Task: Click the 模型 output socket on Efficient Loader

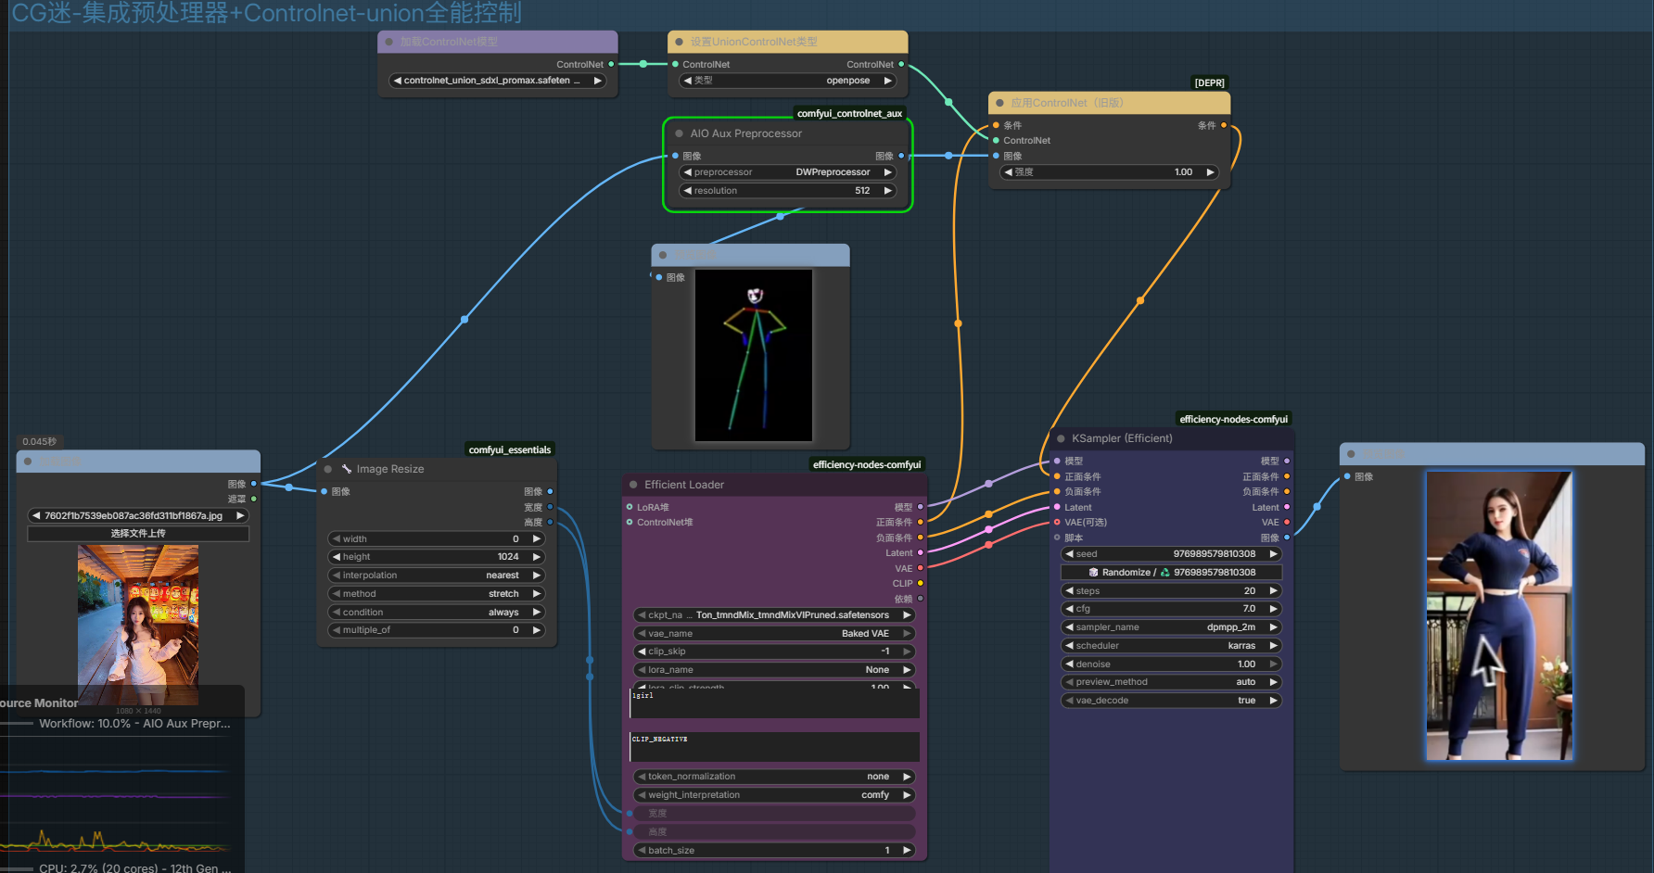Action: pos(920,507)
